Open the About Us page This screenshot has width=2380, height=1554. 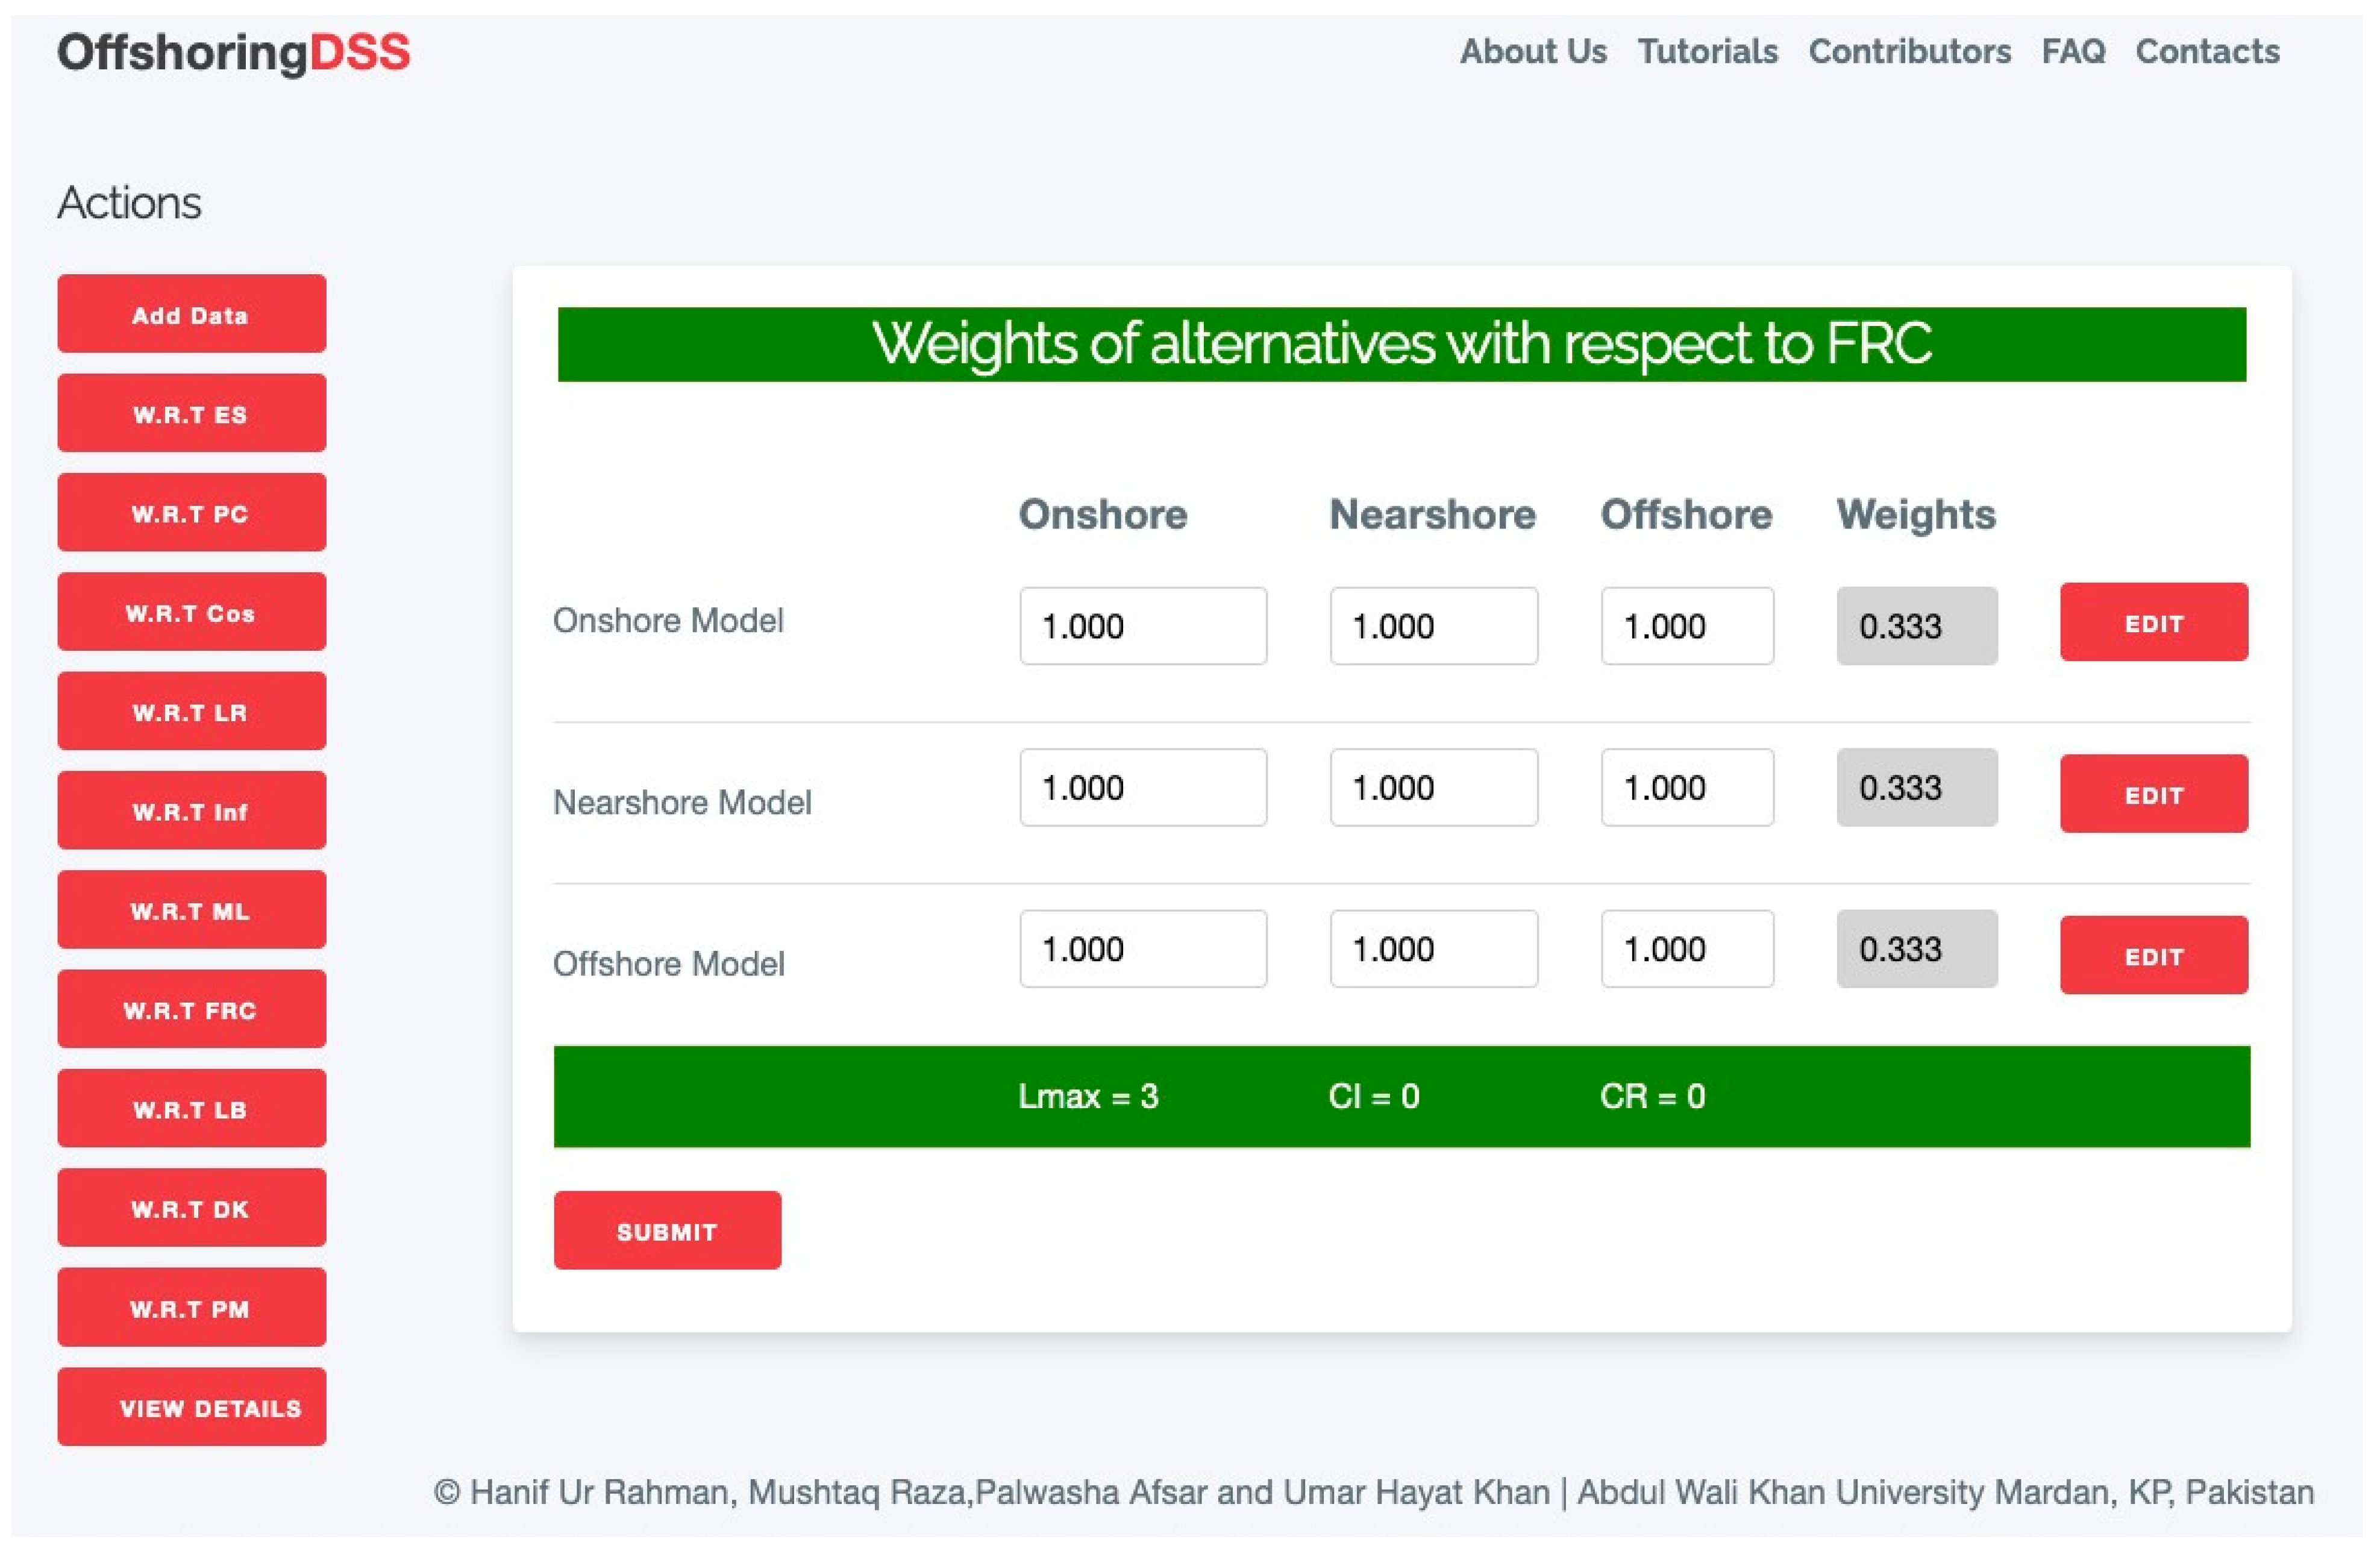tap(1532, 52)
